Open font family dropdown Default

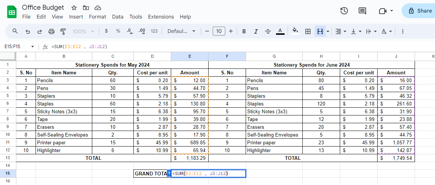(x=182, y=31)
